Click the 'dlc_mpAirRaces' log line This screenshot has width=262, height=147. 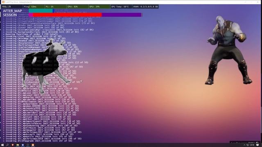click(39, 128)
